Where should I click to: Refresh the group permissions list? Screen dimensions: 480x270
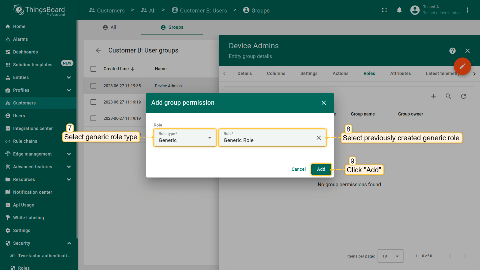(463, 96)
